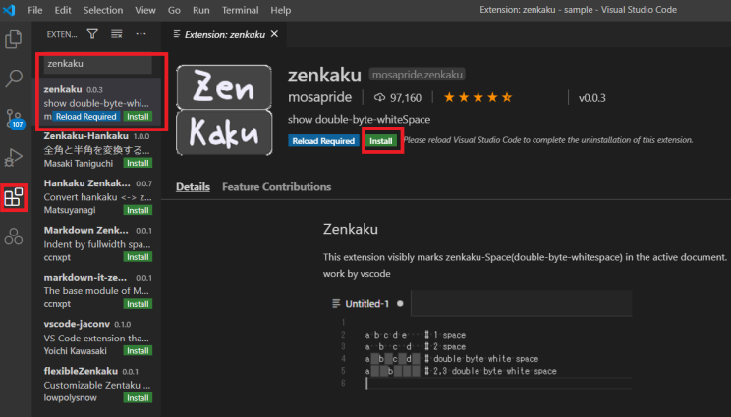The image size is (731, 417).
Task: Click Masaki Taniguchi publisher name
Action: click(79, 163)
